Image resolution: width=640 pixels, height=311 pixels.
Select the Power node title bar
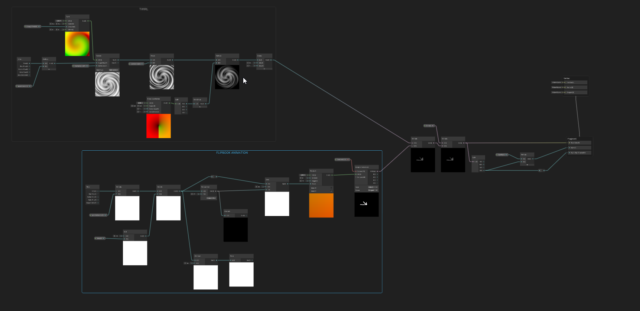click(x=162, y=56)
